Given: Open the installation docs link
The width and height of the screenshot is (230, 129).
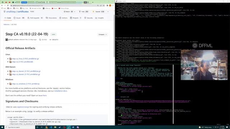Looking at the screenshot, I should (x=60, y=91).
